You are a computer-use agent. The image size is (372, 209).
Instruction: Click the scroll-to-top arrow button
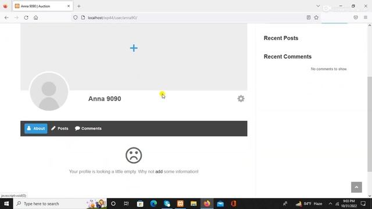point(356,187)
